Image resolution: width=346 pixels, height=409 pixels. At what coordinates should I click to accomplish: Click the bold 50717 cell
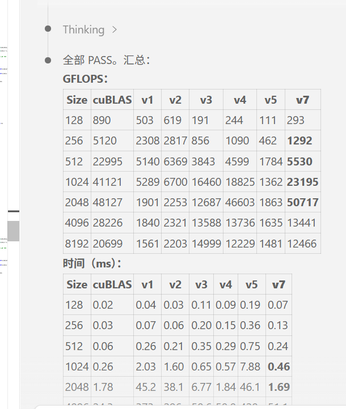click(x=303, y=202)
